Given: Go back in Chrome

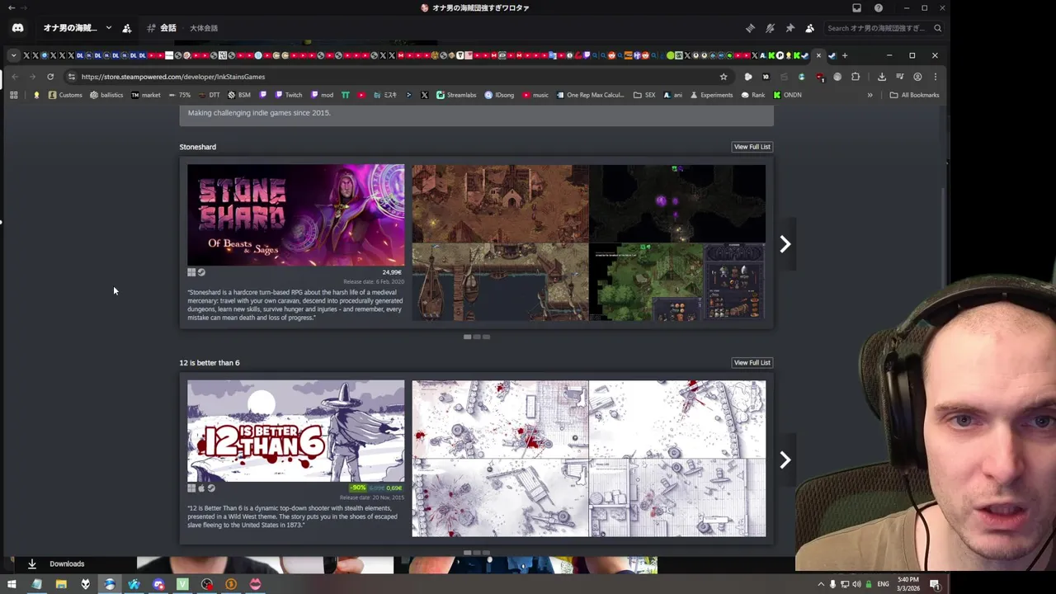Looking at the screenshot, I should (14, 77).
